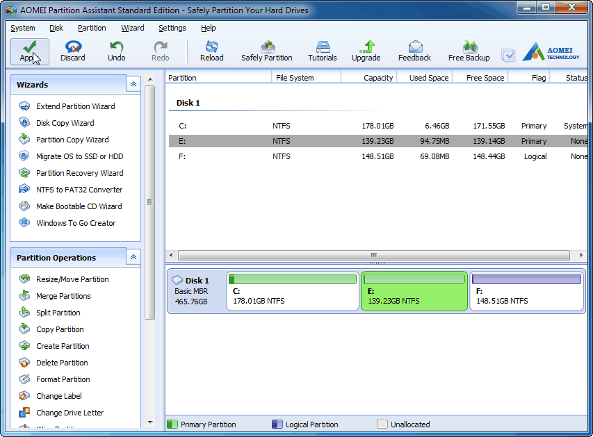The height and width of the screenshot is (437, 593).
Task: Click the partition list right scroll arrow
Action: (582, 255)
